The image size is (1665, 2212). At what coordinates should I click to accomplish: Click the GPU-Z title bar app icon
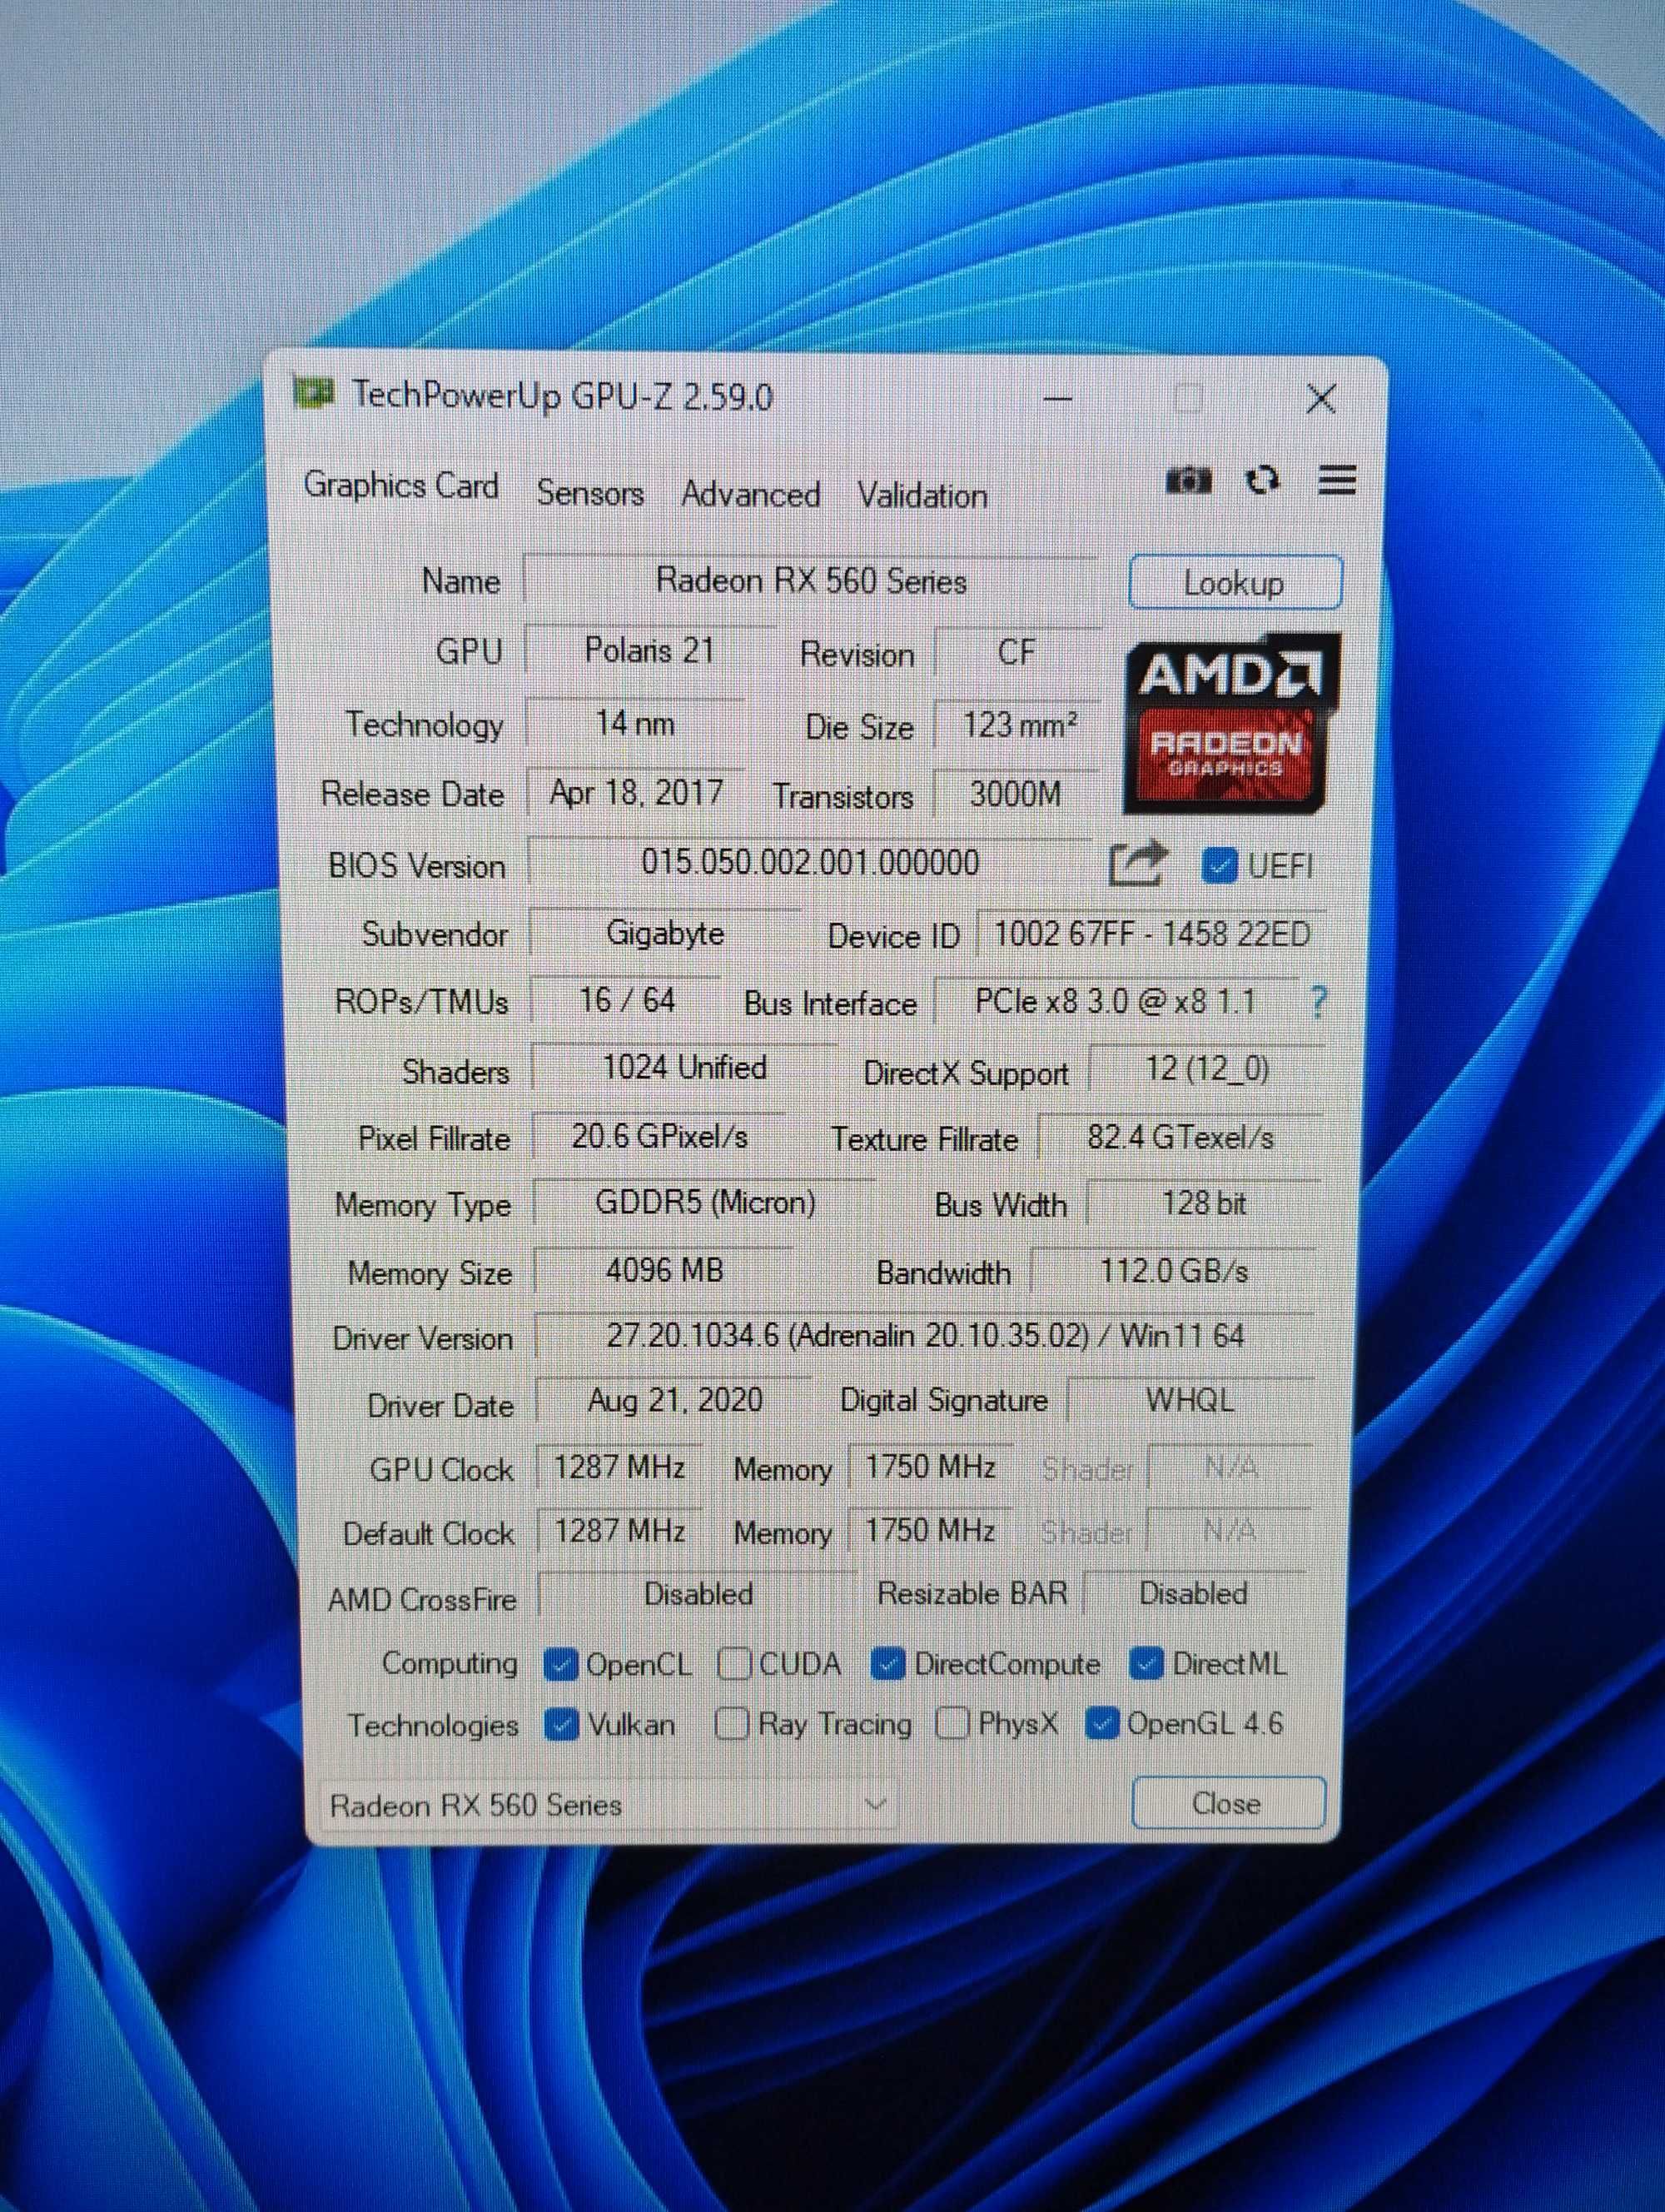tap(312, 393)
